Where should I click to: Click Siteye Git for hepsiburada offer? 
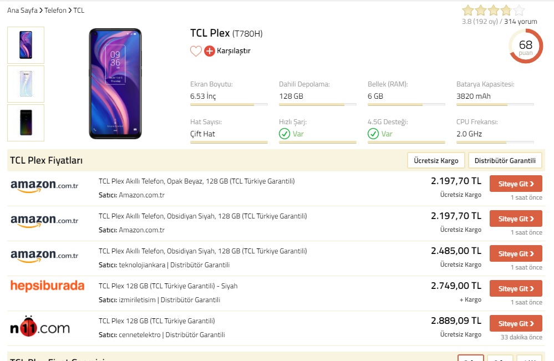point(516,288)
